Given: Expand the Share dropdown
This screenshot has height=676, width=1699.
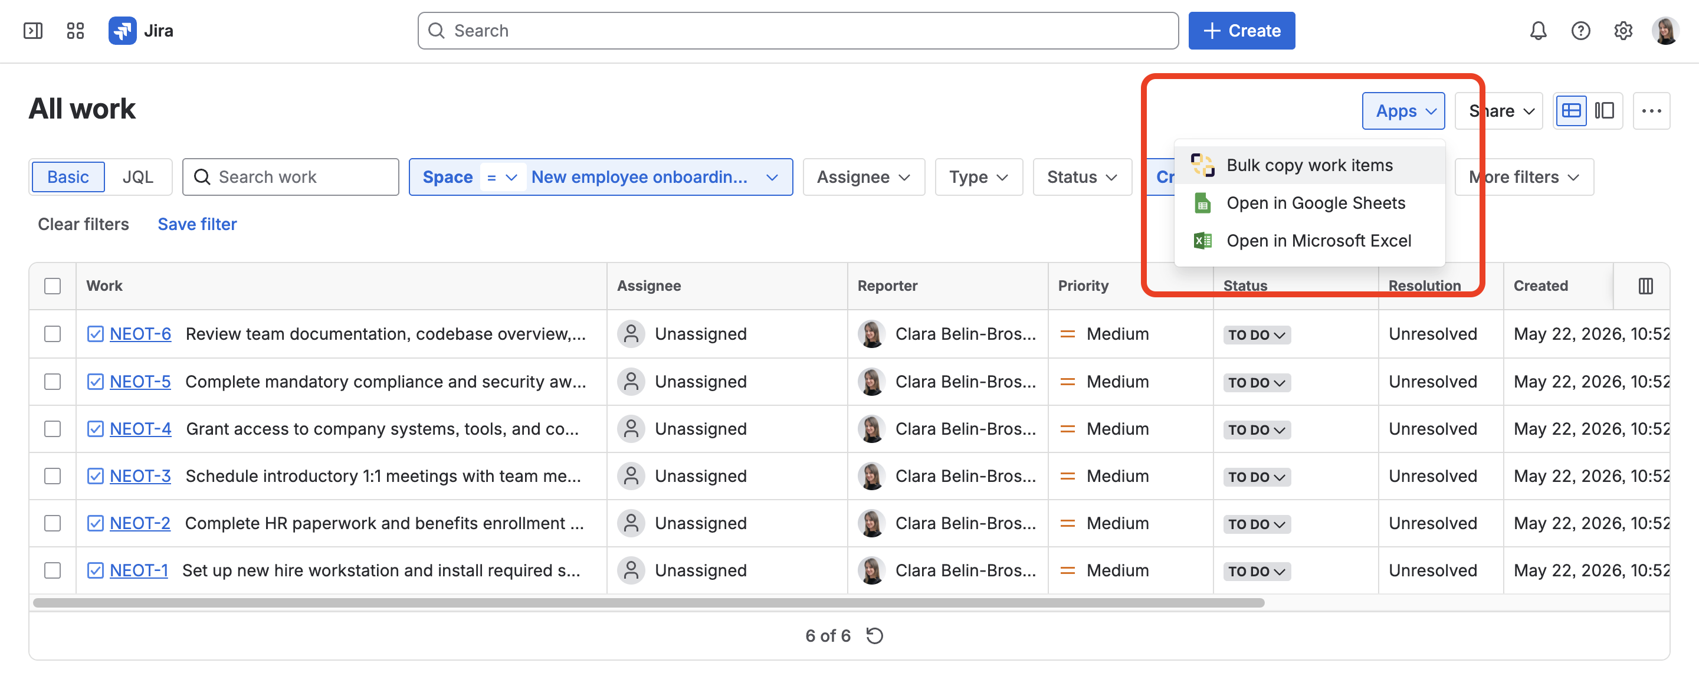Looking at the screenshot, I should 1498,111.
